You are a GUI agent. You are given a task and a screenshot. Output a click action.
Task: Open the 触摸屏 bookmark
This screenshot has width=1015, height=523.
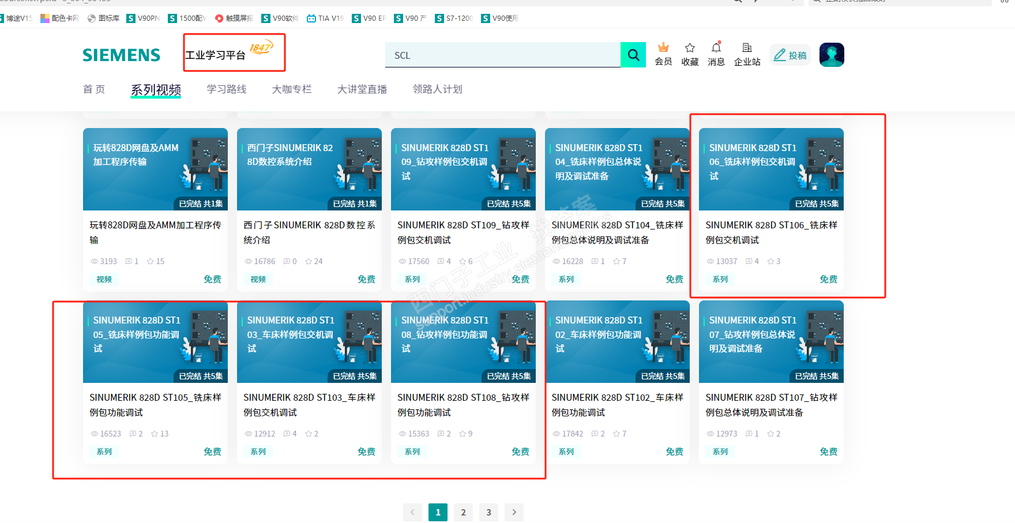pyautogui.click(x=234, y=18)
